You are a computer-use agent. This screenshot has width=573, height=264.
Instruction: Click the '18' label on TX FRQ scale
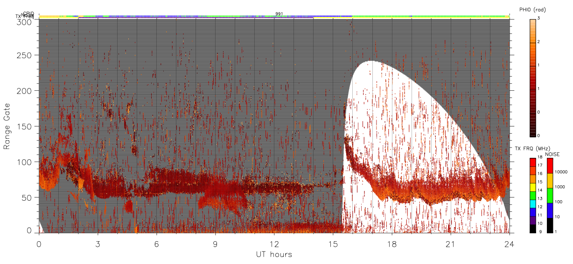[540, 157]
